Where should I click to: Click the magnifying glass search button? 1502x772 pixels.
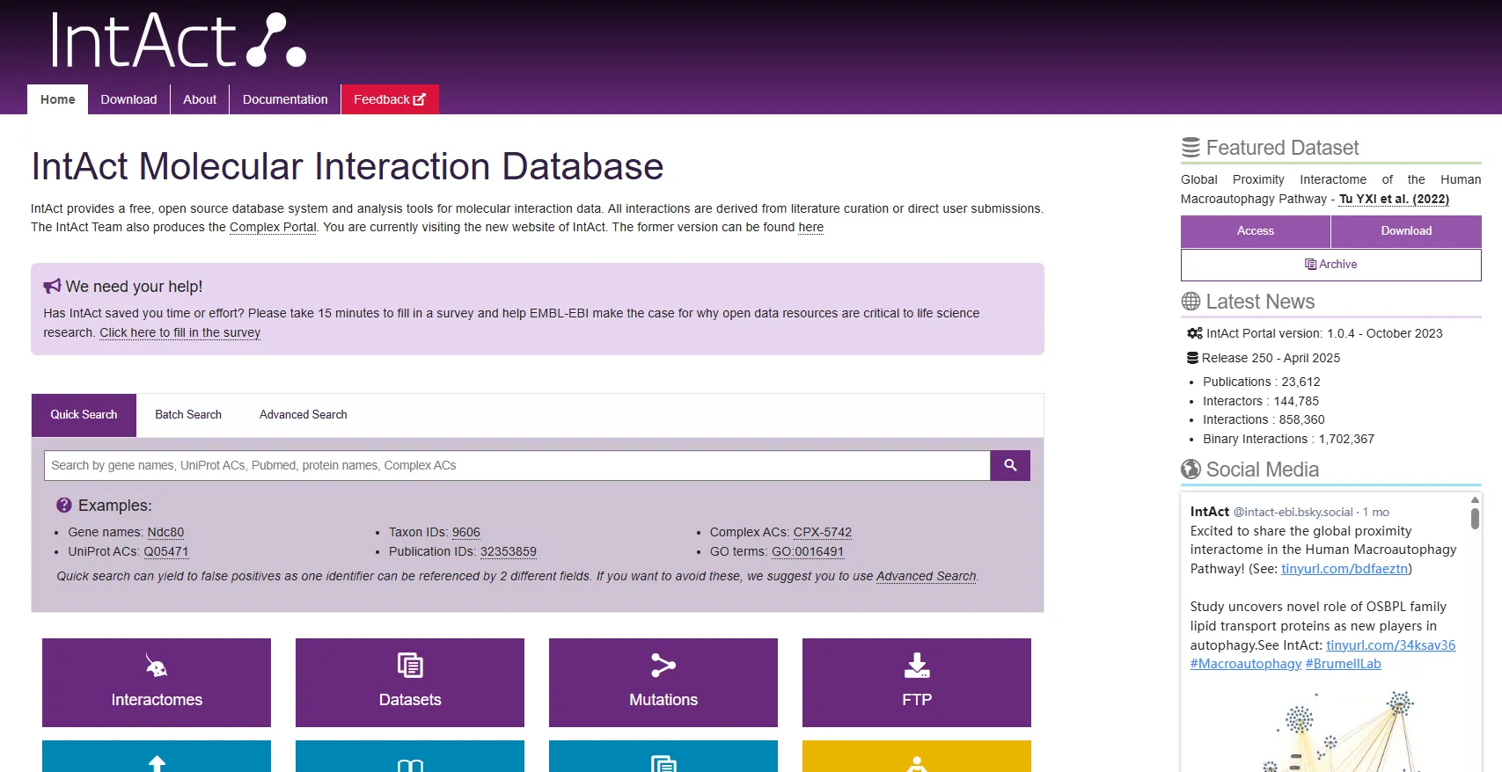point(1009,465)
